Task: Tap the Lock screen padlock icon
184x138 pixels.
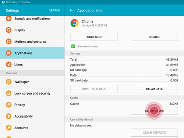Action: pyautogui.click(x=8, y=93)
